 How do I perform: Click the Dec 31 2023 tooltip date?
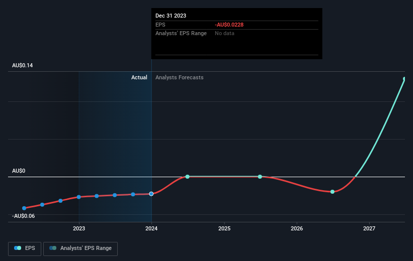tap(171, 16)
